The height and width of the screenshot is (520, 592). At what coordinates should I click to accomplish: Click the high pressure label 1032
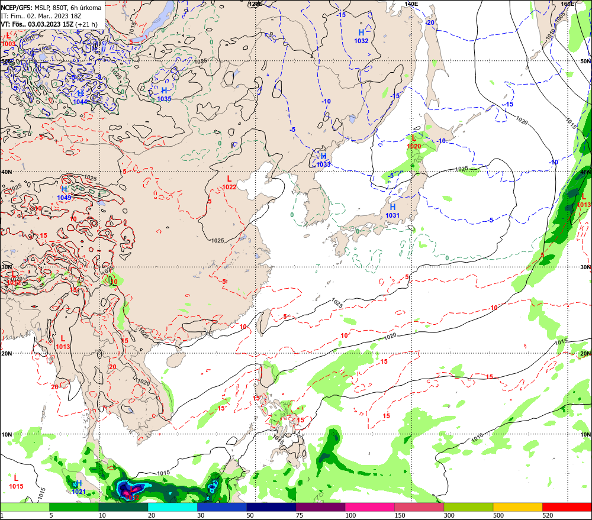[x=361, y=41]
